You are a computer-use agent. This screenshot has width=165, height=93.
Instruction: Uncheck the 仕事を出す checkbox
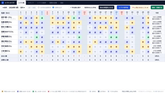coord(53,7)
